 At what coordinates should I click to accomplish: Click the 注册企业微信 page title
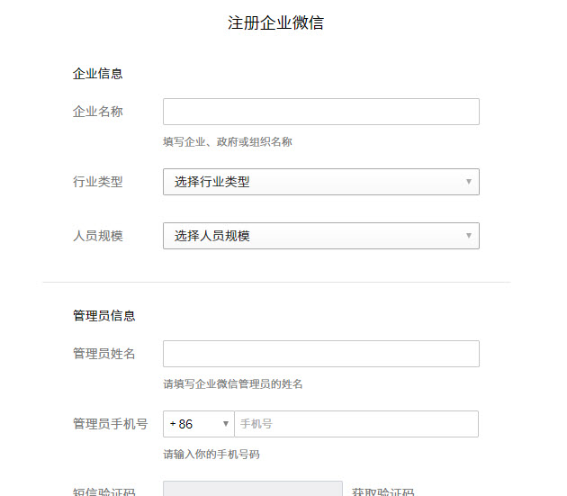pyautogui.click(x=275, y=23)
